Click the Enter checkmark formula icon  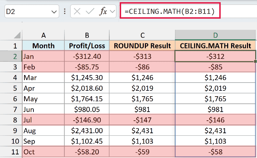(90, 11)
